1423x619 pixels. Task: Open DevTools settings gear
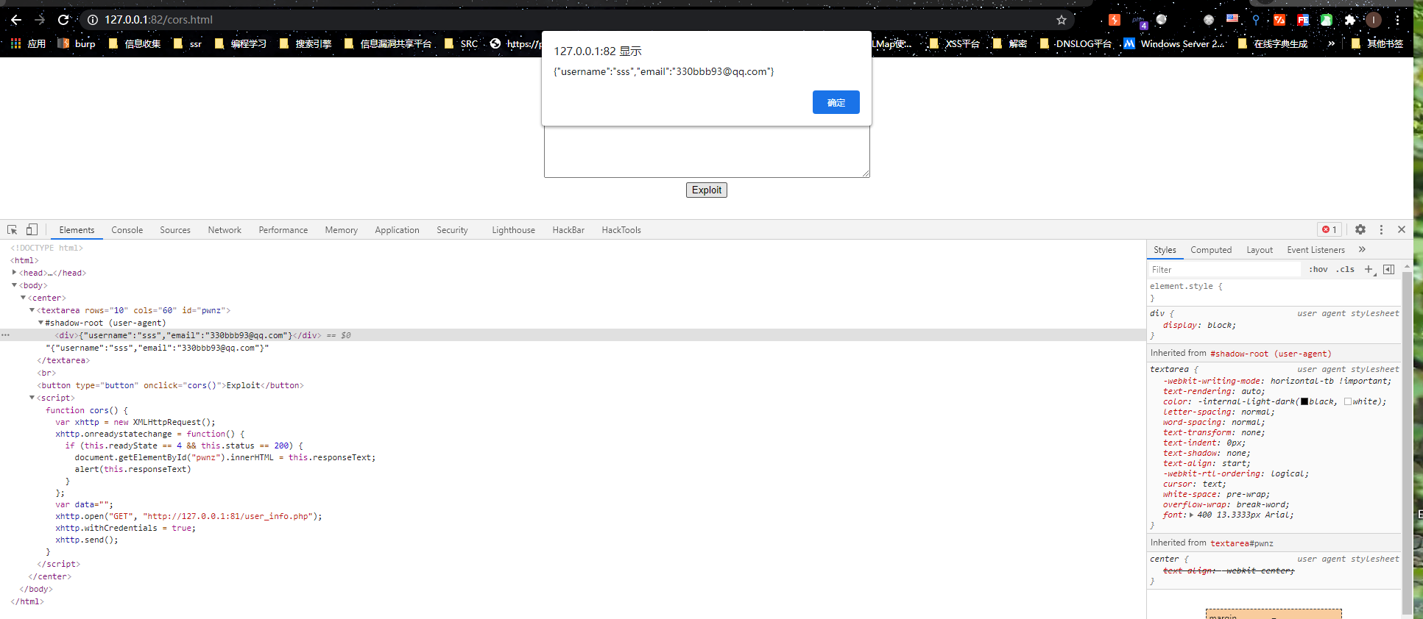coord(1360,229)
